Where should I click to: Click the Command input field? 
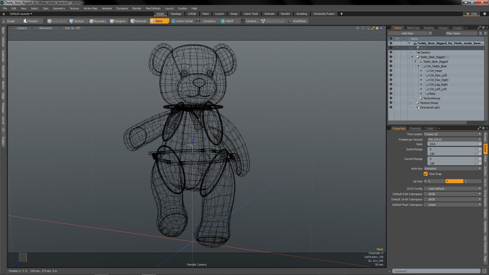(x=436, y=271)
